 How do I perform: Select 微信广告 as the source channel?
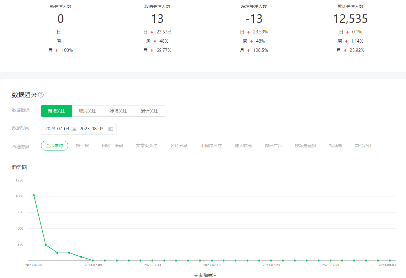pyautogui.click(x=273, y=146)
